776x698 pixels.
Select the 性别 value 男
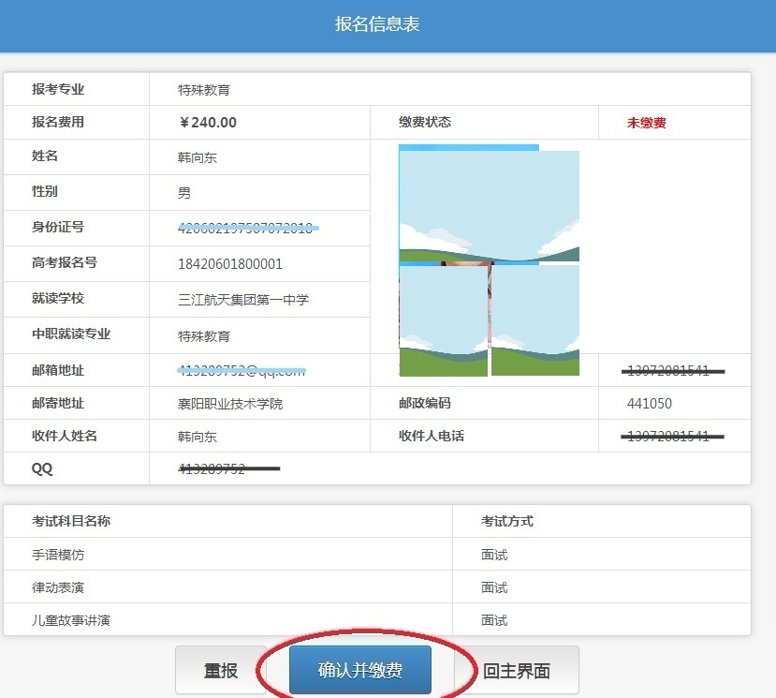(184, 193)
